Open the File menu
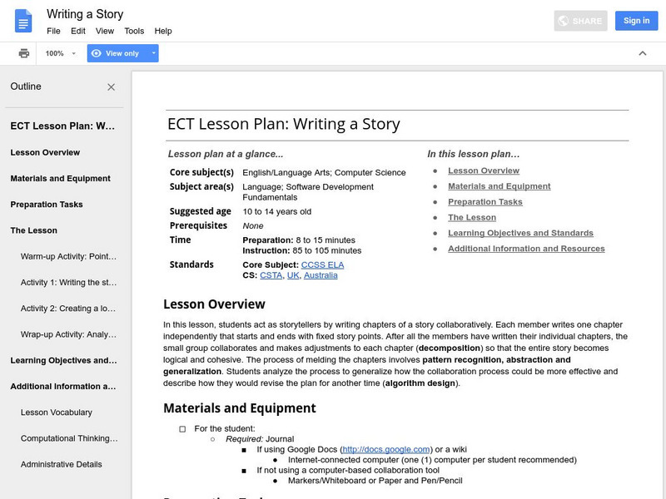The image size is (666, 499). click(x=53, y=31)
